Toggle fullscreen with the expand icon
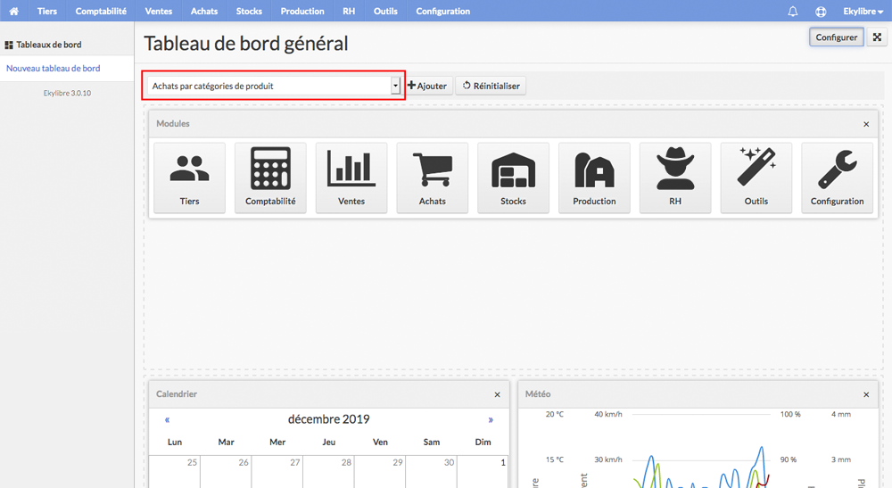The height and width of the screenshot is (488, 892). (x=877, y=37)
